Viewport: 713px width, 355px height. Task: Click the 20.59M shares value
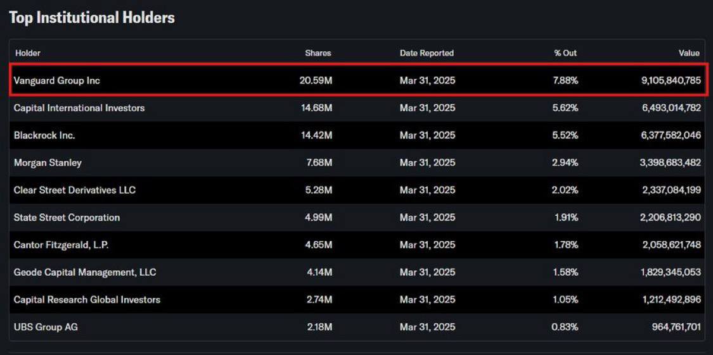pyautogui.click(x=316, y=81)
